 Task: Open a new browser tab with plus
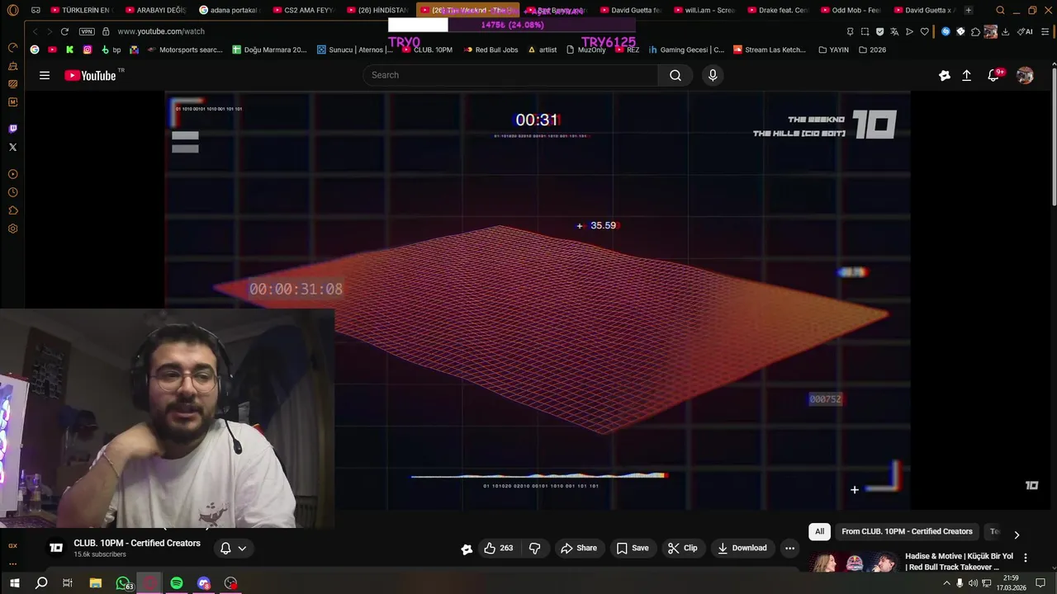pos(969,10)
